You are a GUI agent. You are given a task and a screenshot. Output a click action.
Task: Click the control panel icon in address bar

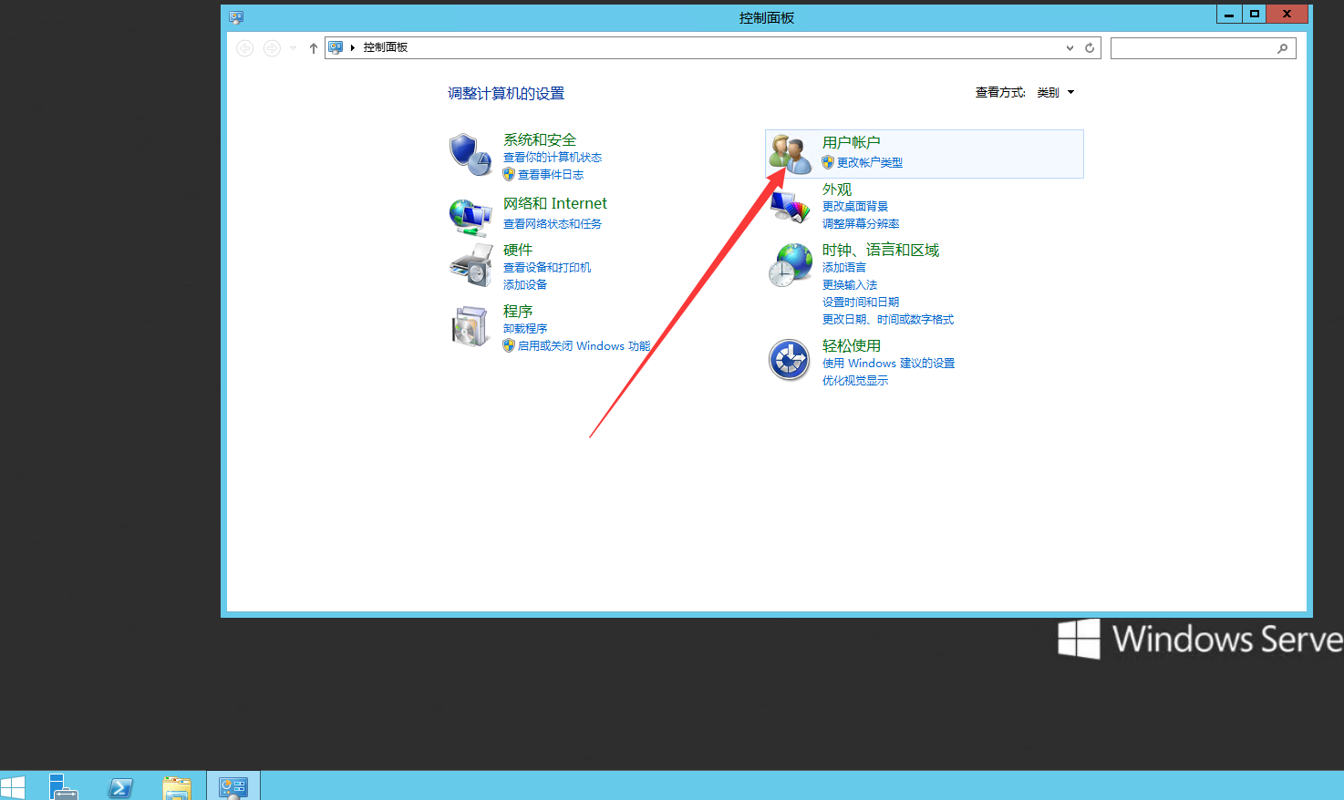[336, 47]
